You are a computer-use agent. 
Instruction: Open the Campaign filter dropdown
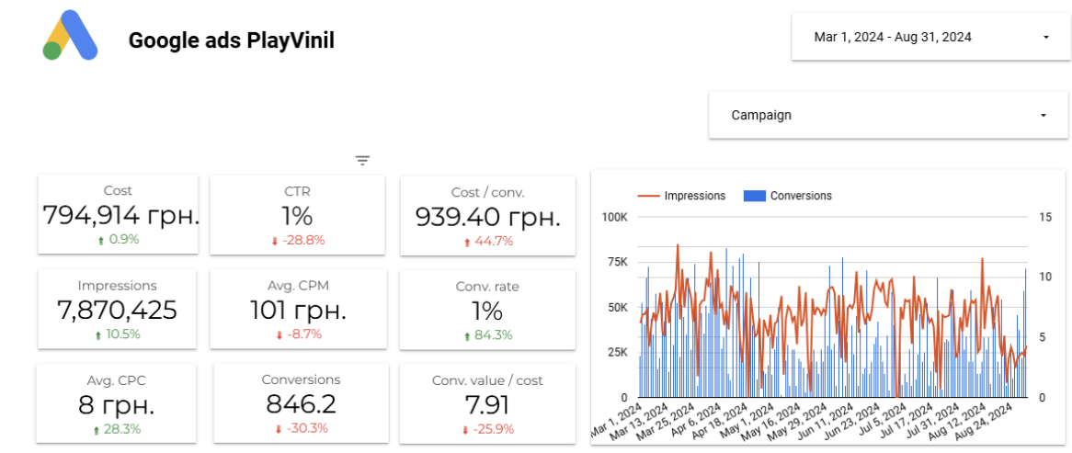coord(888,116)
